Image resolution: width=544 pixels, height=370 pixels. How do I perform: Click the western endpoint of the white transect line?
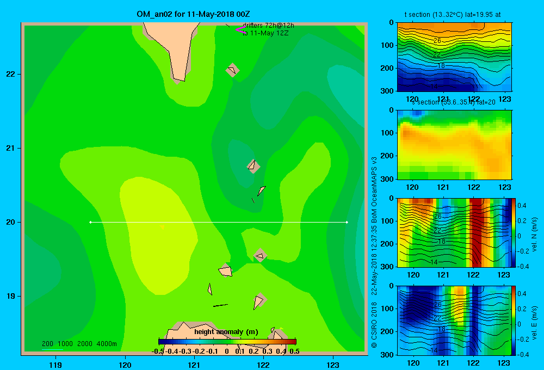coord(90,222)
